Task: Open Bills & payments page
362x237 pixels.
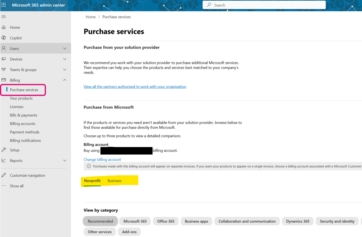Action: click(23, 115)
